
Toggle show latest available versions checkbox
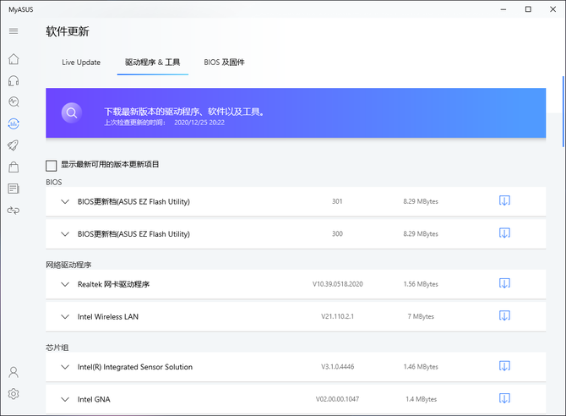(52, 165)
